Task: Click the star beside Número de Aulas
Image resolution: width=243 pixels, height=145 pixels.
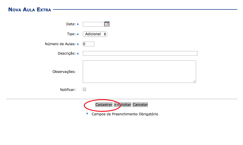Action: (78, 44)
